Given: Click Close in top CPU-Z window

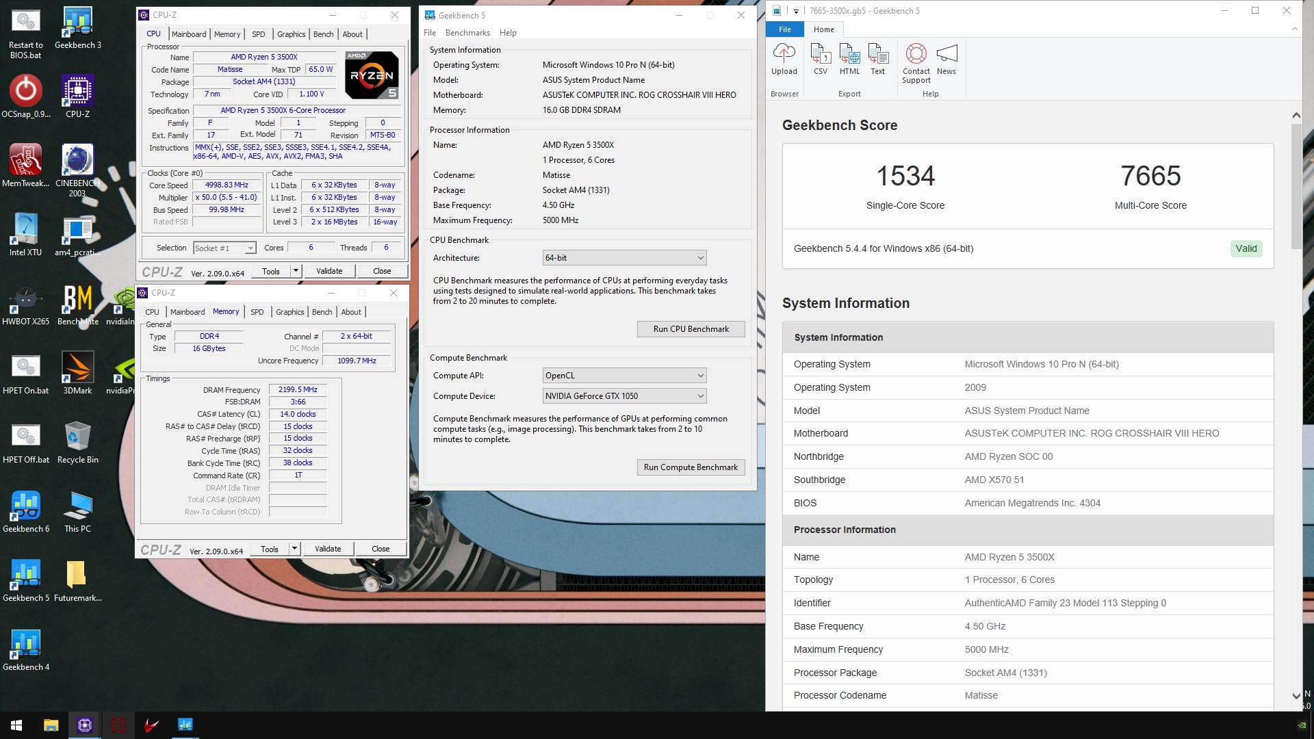Looking at the screenshot, I should click(382, 271).
